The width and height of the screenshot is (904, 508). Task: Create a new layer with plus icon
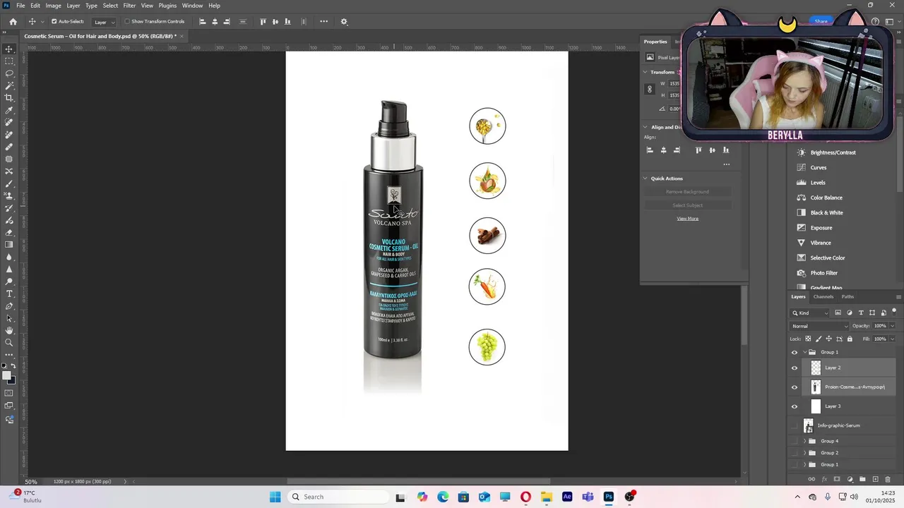click(875, 479)
